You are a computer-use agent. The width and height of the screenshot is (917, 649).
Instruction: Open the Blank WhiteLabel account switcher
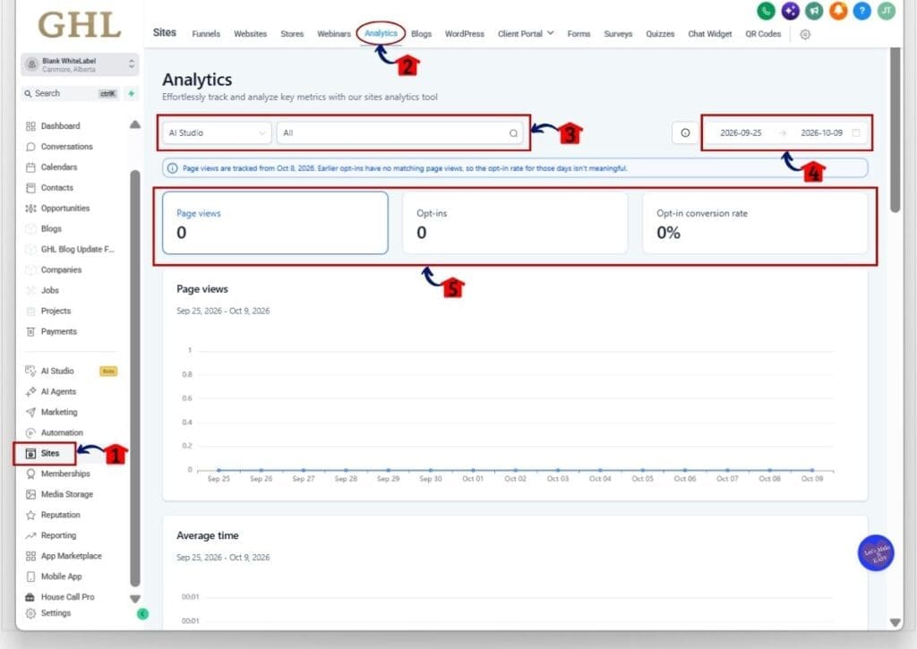[x=80, y=64]
